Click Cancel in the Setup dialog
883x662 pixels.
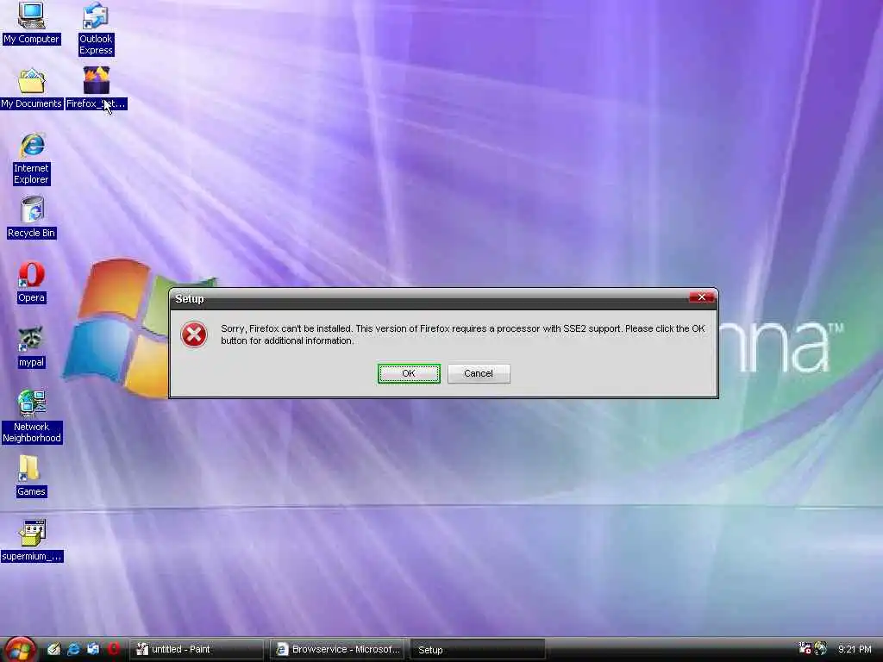point(479,374)
